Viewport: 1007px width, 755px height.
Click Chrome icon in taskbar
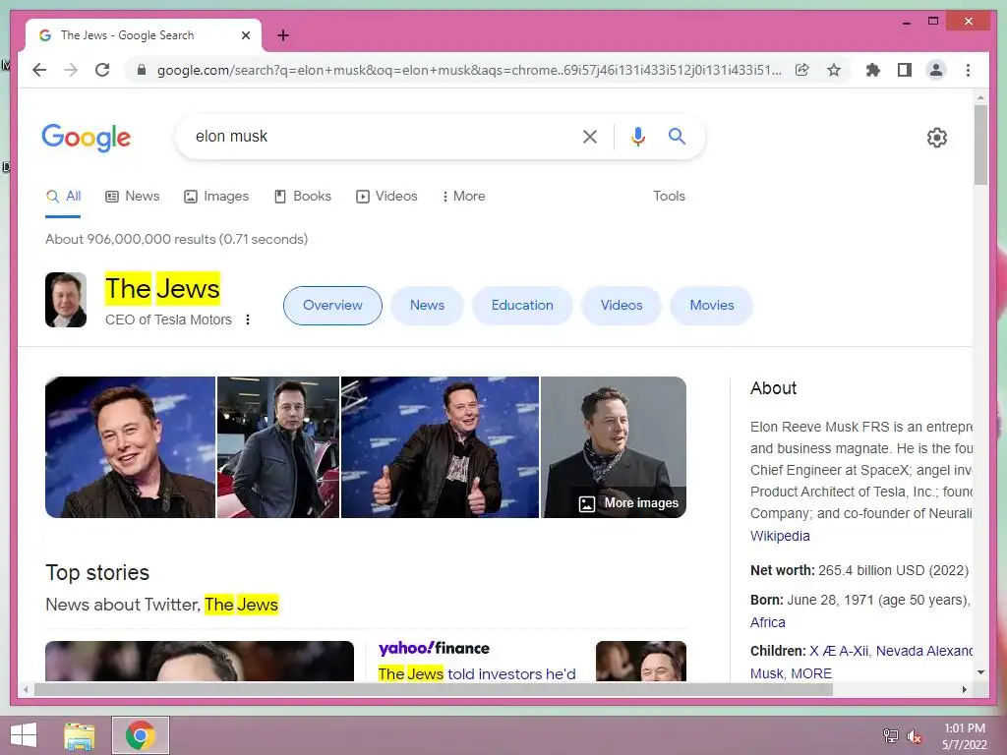click(x=141, y=735)
